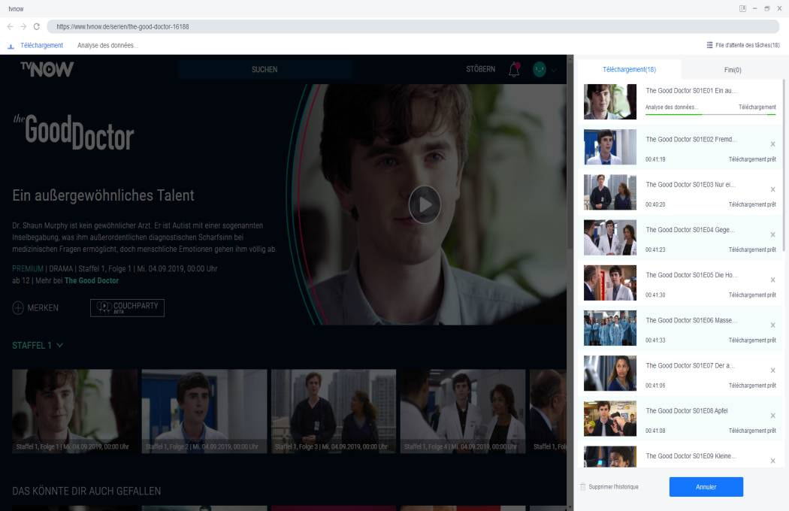The width and height of the screenshot is (789, 511).
Task: Click the S01E01 Ein au queue thumbnail
Action: point(610,101)
